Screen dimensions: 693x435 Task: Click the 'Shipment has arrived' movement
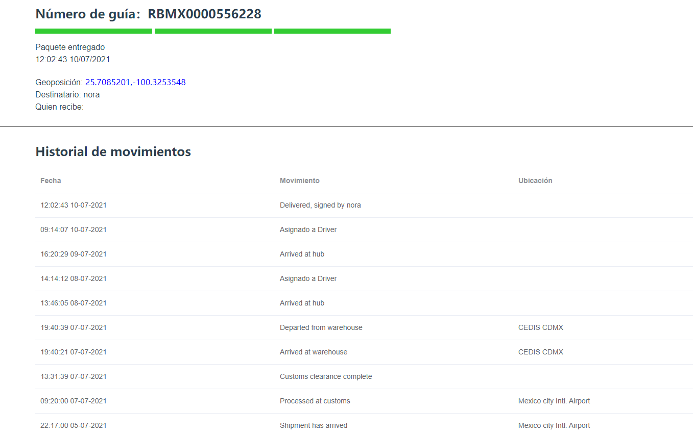(314, 425)
